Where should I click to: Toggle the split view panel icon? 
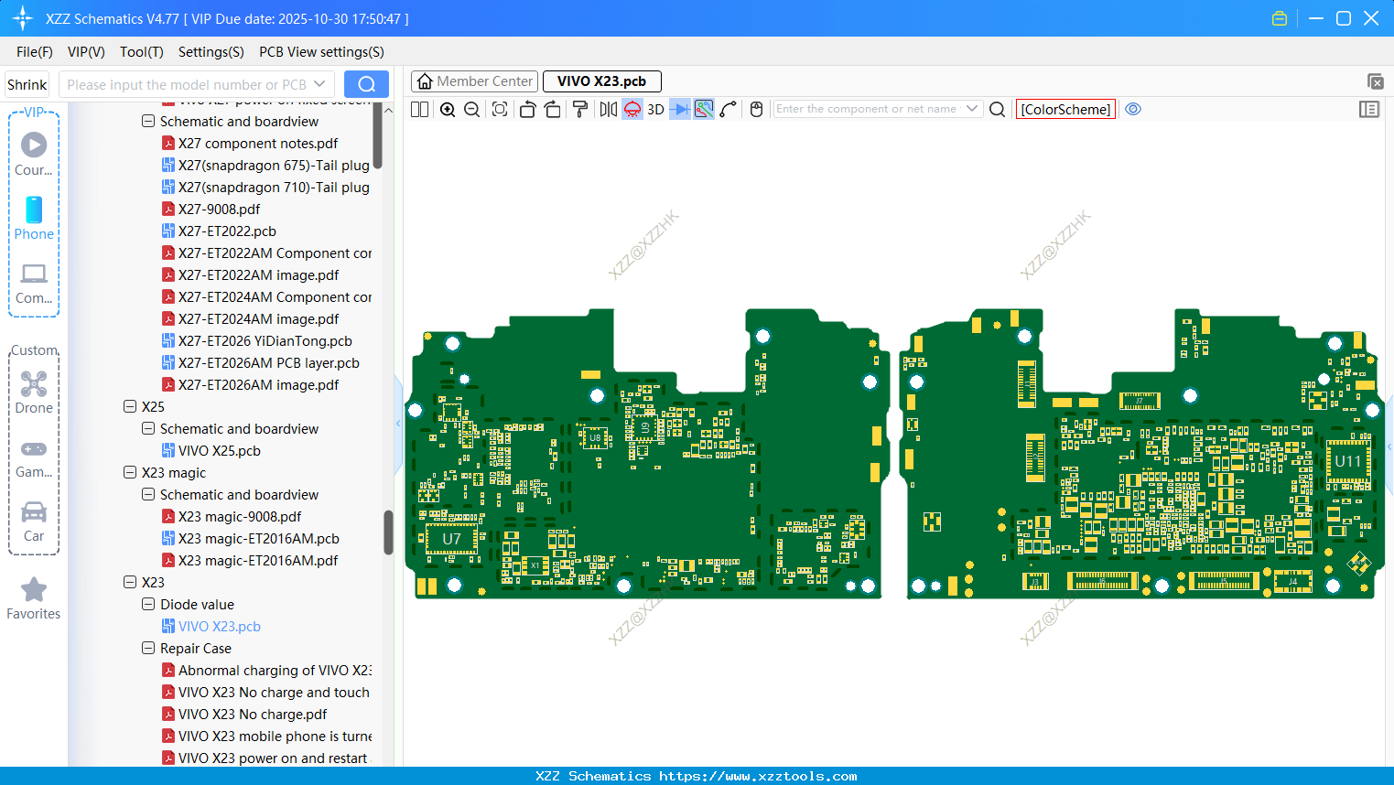(x=419, y=110)
